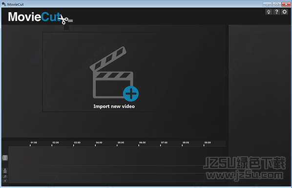Jump to the 02:00 timeline marker
Image resolution: width=292 pixels, height=188 pixels.
(x=56, y=143)
